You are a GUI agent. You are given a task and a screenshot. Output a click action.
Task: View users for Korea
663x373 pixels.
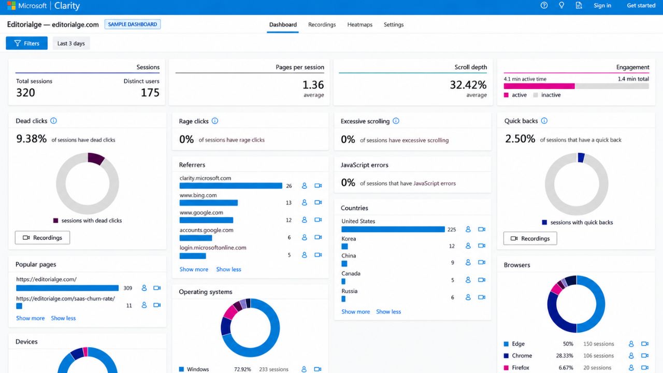pos(468,246)
